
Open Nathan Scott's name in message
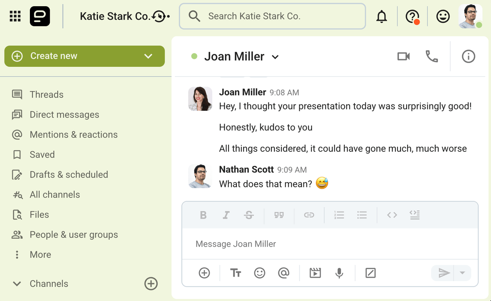click(246, 170)
